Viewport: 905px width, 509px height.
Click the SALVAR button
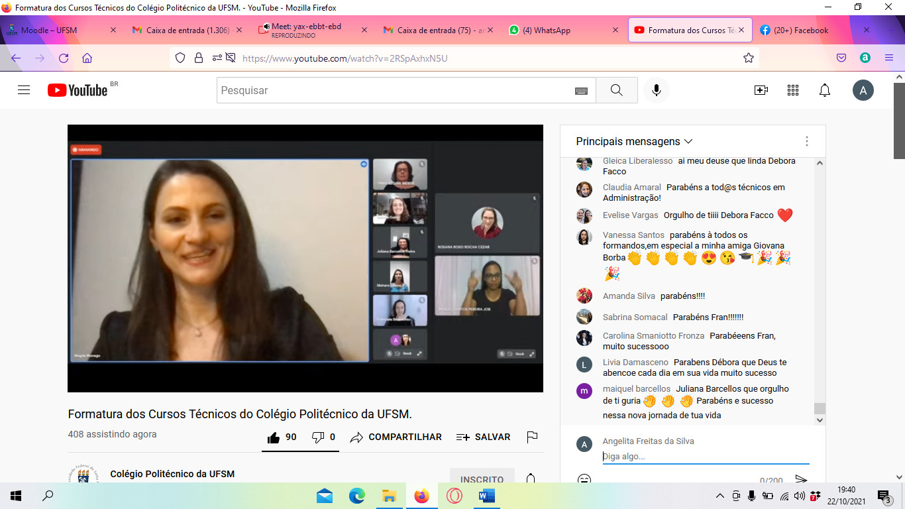coord(483,437)
